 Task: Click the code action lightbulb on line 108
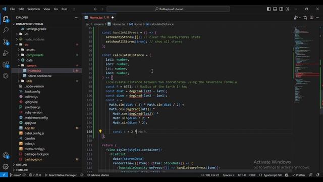pyautogui.click(x=100, y=131)
